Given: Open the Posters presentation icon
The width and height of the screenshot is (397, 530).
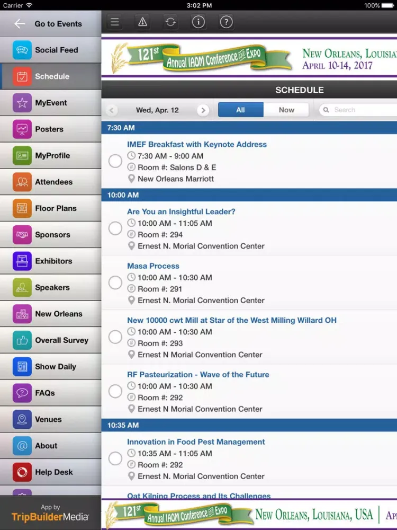Looking at the screenshot, I should pyautogui.click(x=22, y=129).
